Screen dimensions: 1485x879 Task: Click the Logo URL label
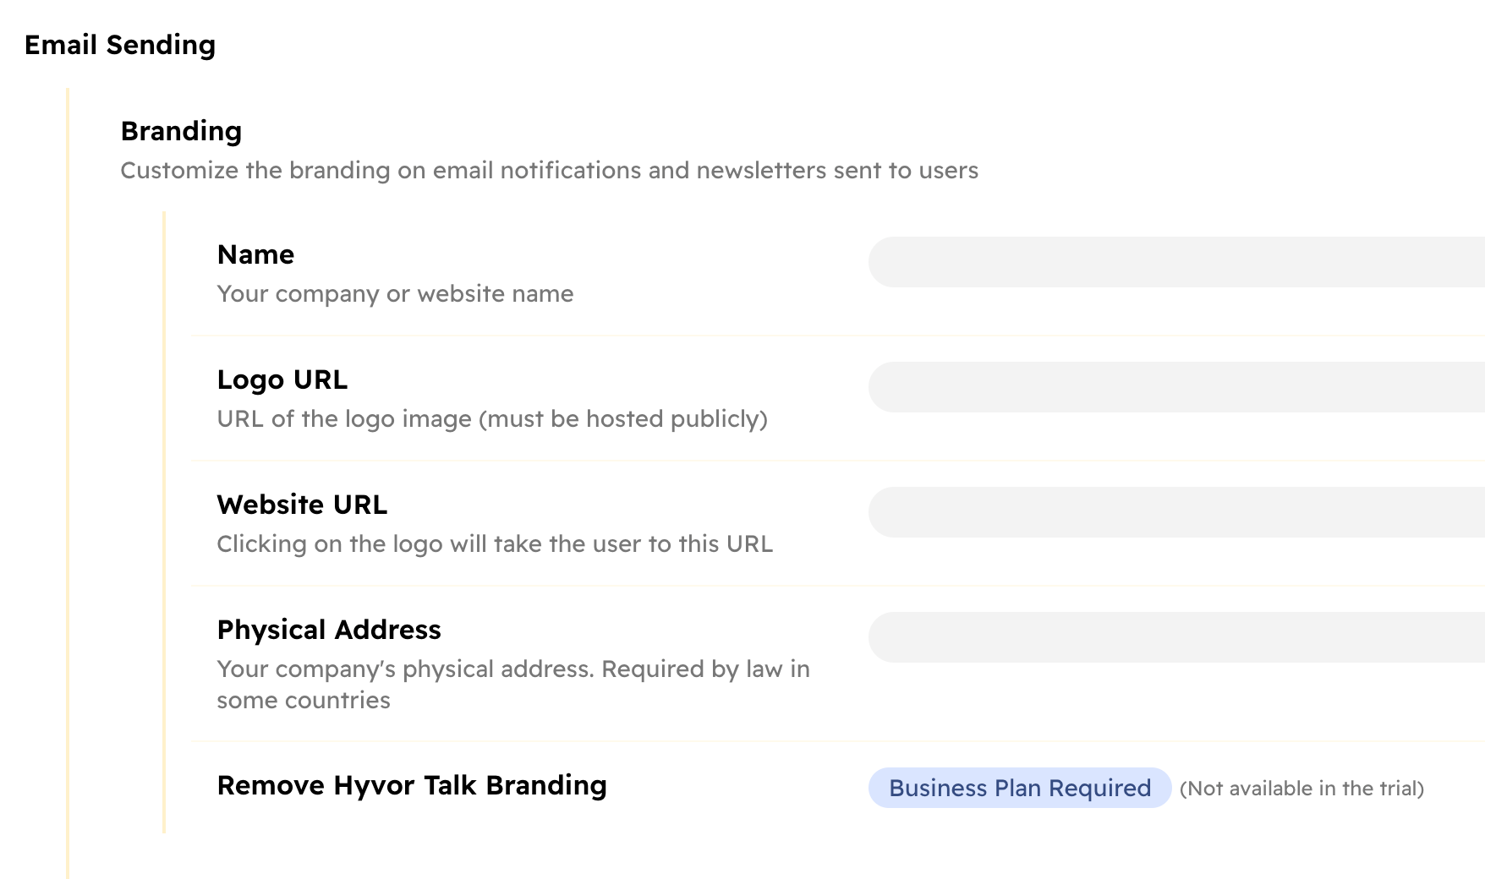(282, 379)
